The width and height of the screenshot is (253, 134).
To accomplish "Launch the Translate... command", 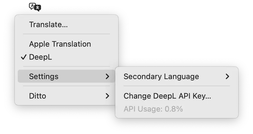I will (48, 25).
